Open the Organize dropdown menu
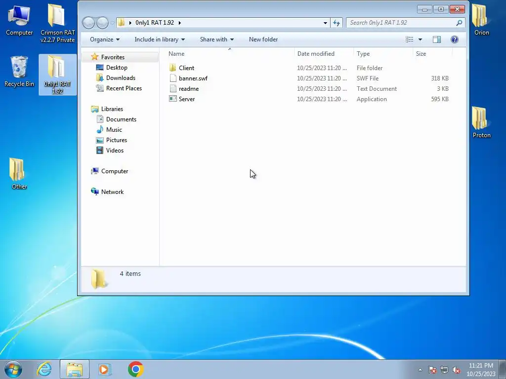Viewport: 506px width, 379px height. 105,39
